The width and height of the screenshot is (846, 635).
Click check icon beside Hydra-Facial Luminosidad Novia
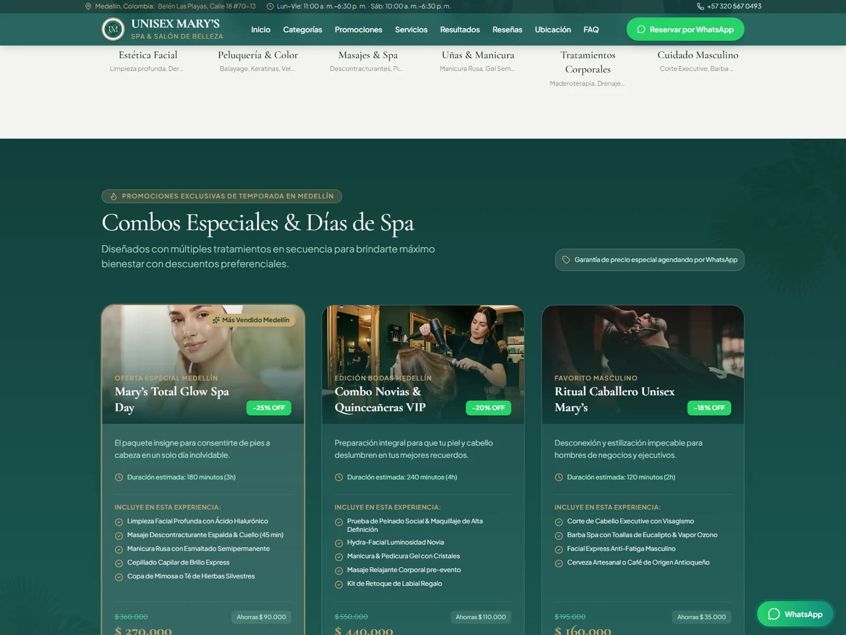pos(339,543)
